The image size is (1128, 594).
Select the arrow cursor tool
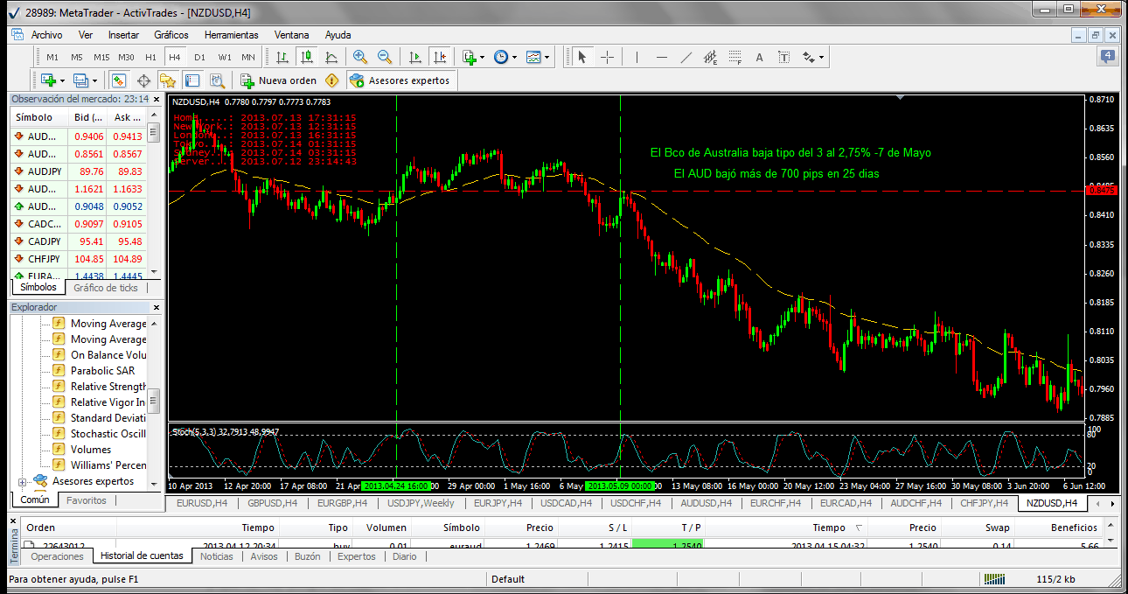click(x=582, y=57)
